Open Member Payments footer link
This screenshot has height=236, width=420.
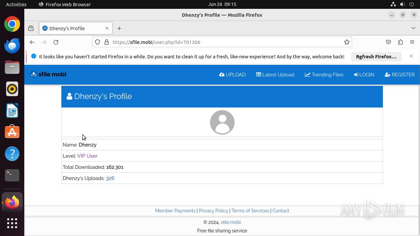(175, 211)
